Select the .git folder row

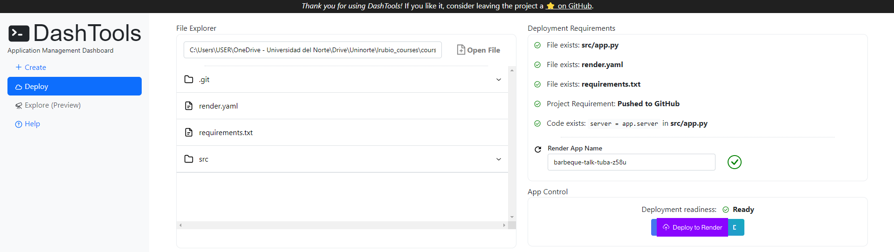(x=342, y=79)
